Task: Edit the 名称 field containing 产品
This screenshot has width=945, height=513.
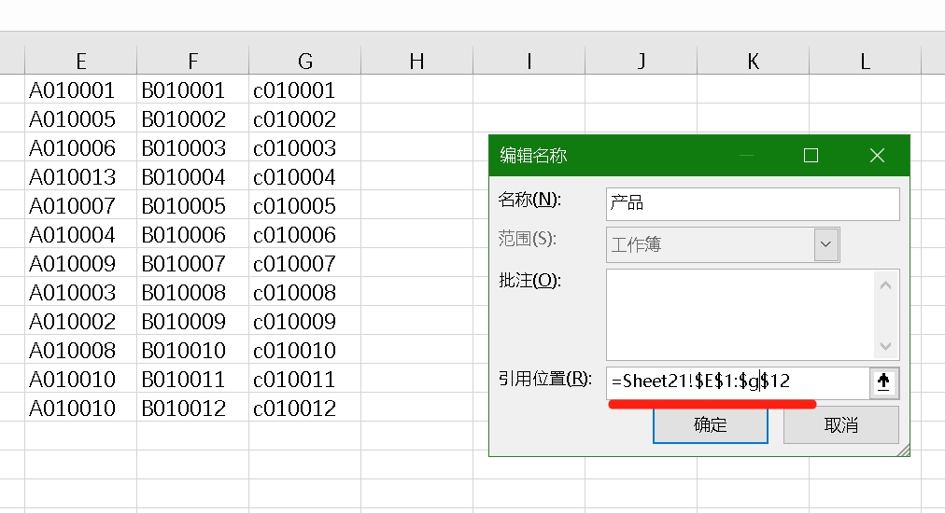Action: 753,203
